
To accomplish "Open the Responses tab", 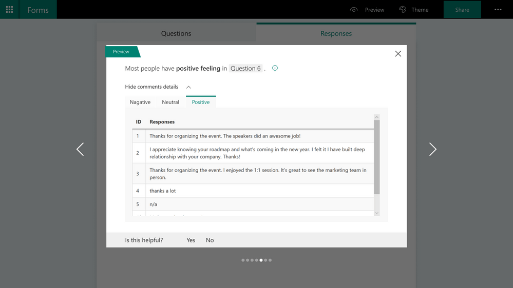I will tap(336, 33).
